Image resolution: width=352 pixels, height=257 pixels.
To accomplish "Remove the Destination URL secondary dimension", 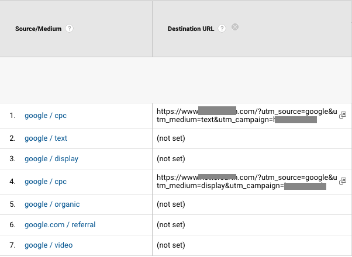I will point(235,27).
